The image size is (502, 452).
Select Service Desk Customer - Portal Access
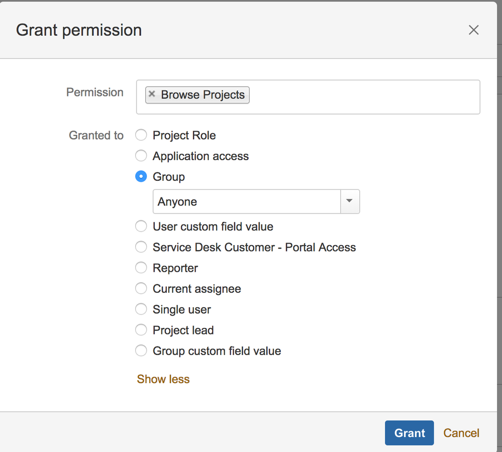141,247
